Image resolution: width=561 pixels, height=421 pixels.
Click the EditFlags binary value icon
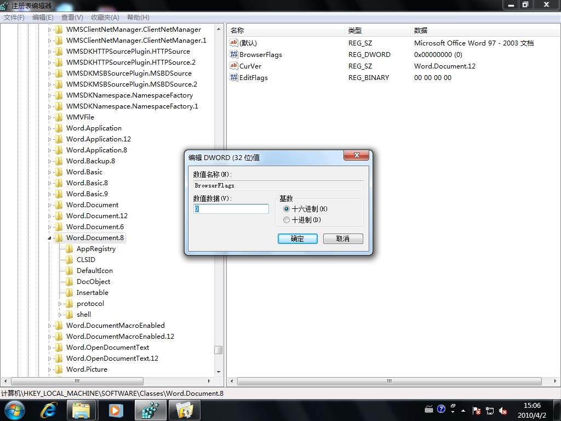click(233, 77)
